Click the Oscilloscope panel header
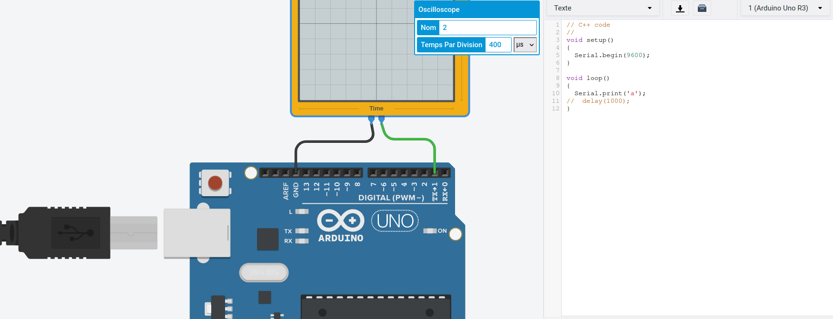 (x=476, y=10)
